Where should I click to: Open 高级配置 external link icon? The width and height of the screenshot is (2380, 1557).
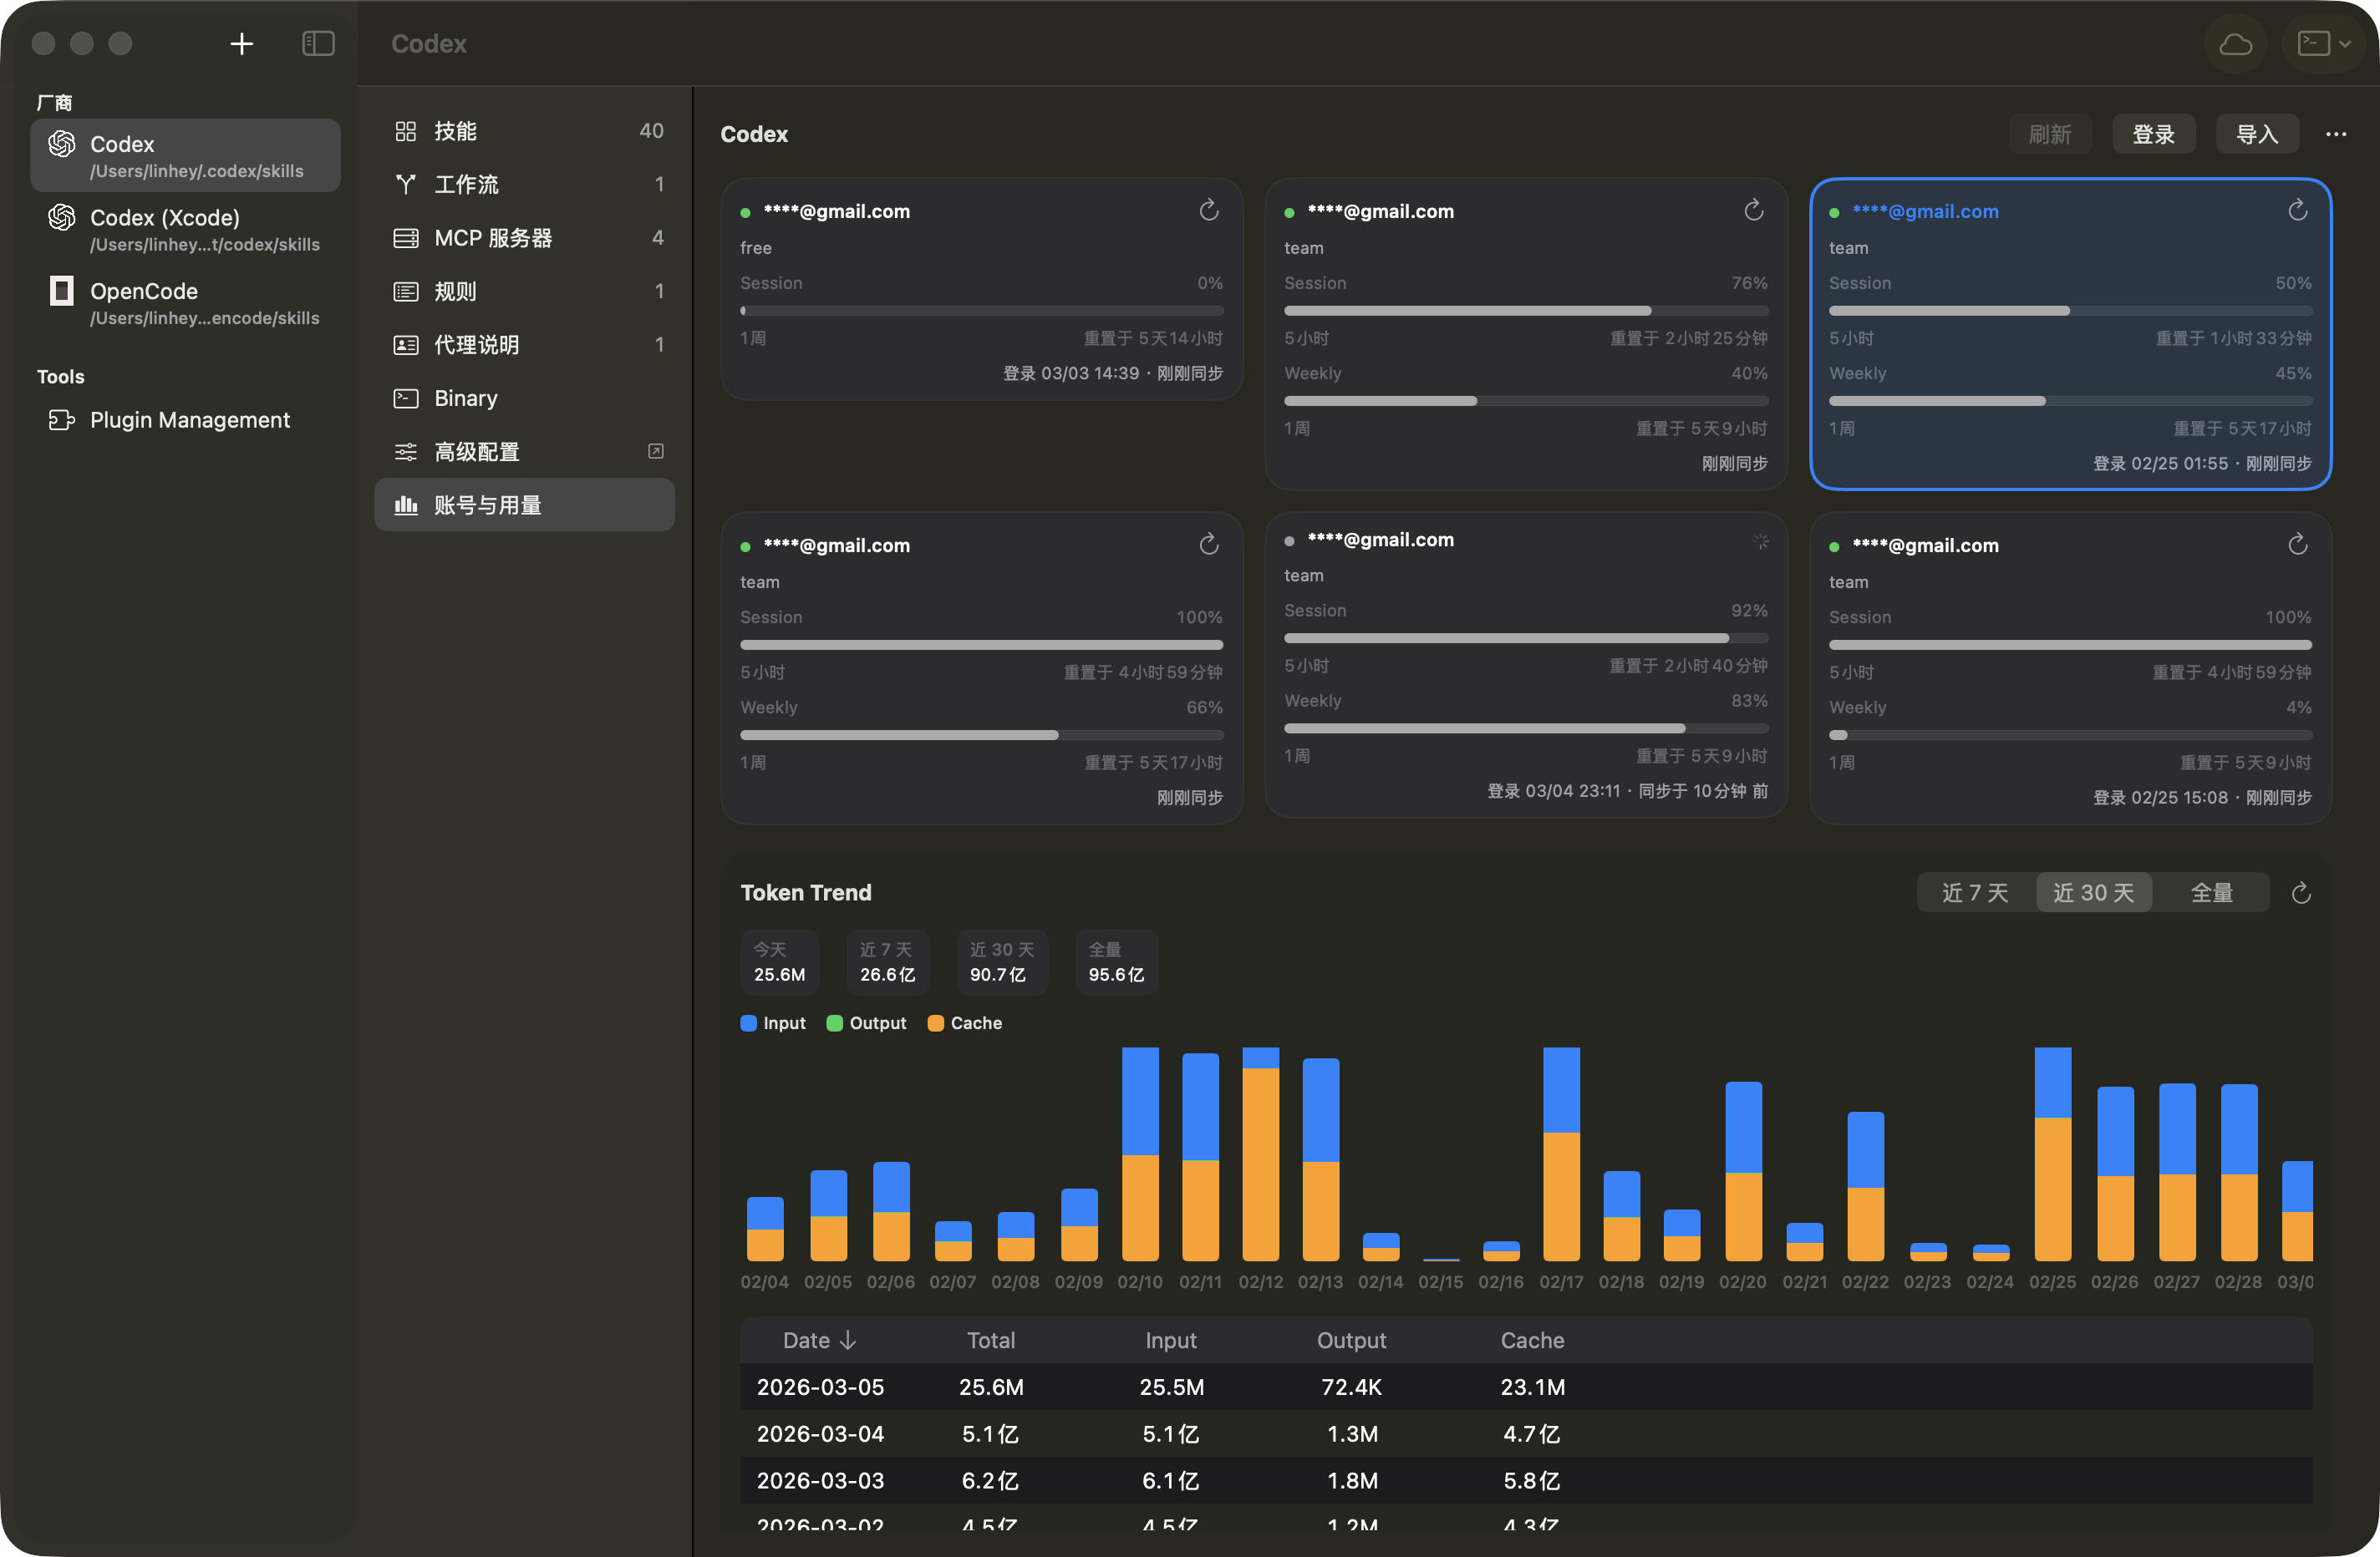point(655,452)
